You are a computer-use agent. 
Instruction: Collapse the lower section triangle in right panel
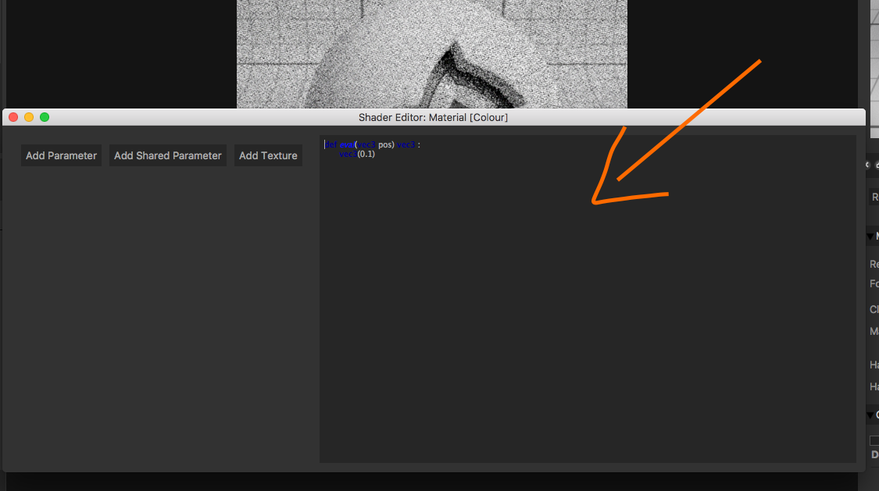tap(870, 415)
